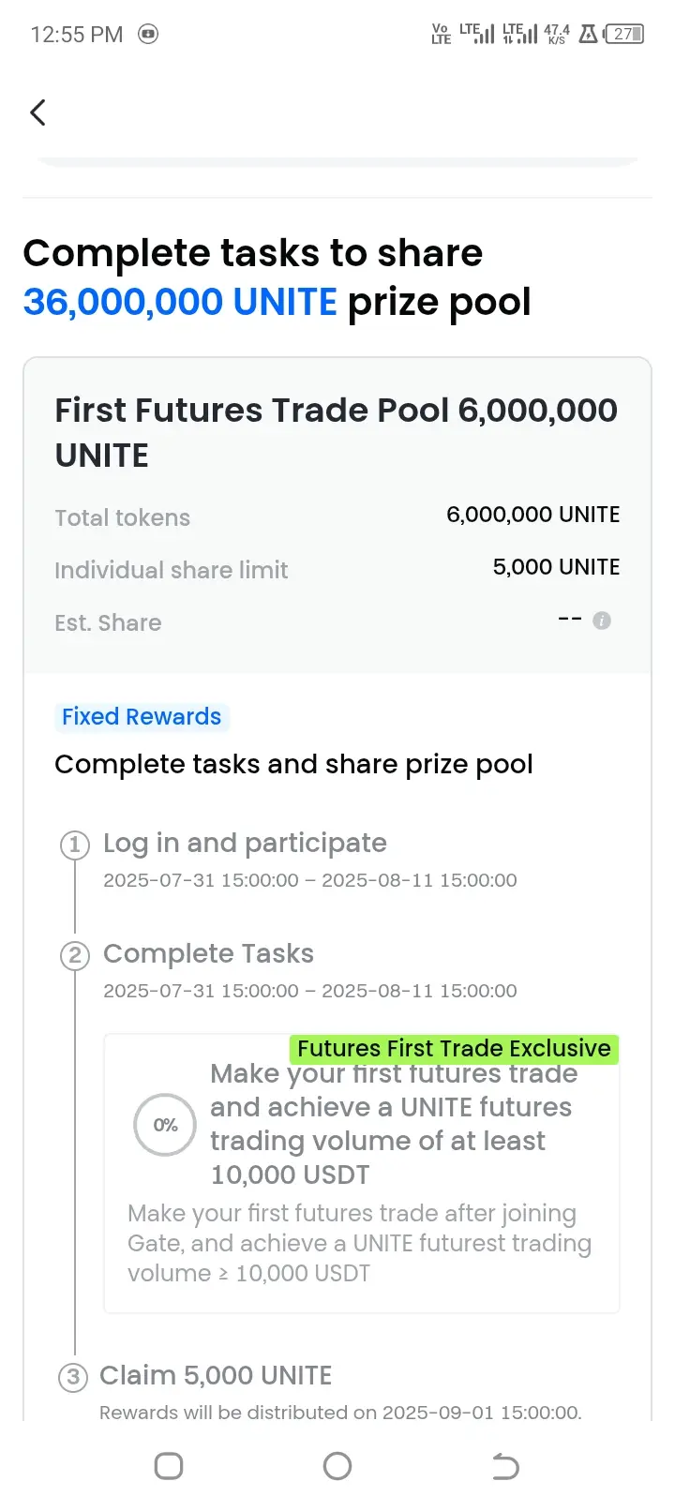Tap the Total tokens row

337,516
